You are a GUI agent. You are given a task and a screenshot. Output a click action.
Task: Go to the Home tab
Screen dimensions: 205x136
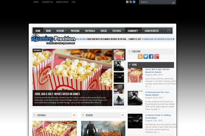[38, 31]
